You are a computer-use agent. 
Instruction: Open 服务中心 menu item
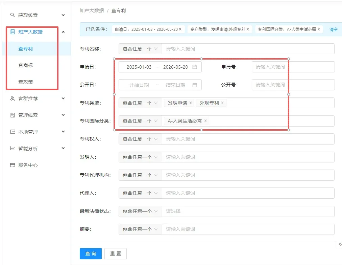[x=28, y=165]
